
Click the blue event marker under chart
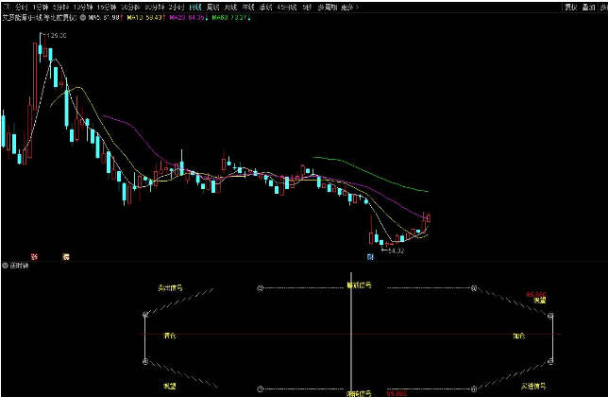pos(370,256)
